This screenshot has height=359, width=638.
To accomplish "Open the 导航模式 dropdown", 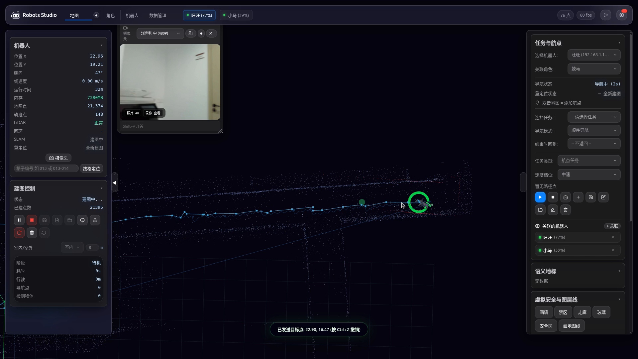I will tap(594, 130).
